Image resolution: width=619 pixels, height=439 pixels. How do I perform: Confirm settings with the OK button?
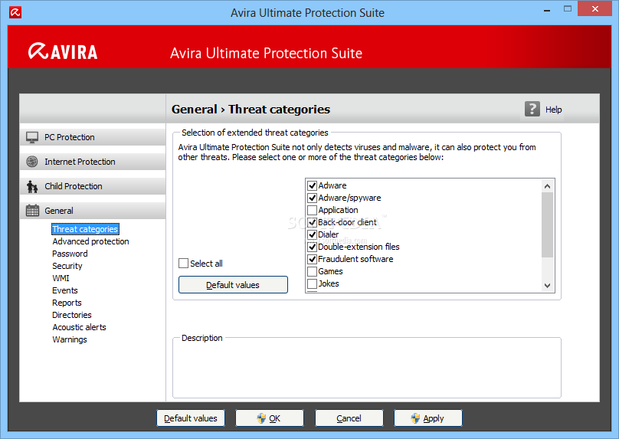[x=270, y=418]
